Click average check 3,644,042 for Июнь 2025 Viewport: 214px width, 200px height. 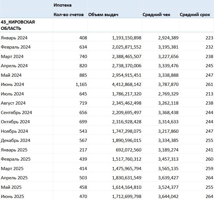168,197
